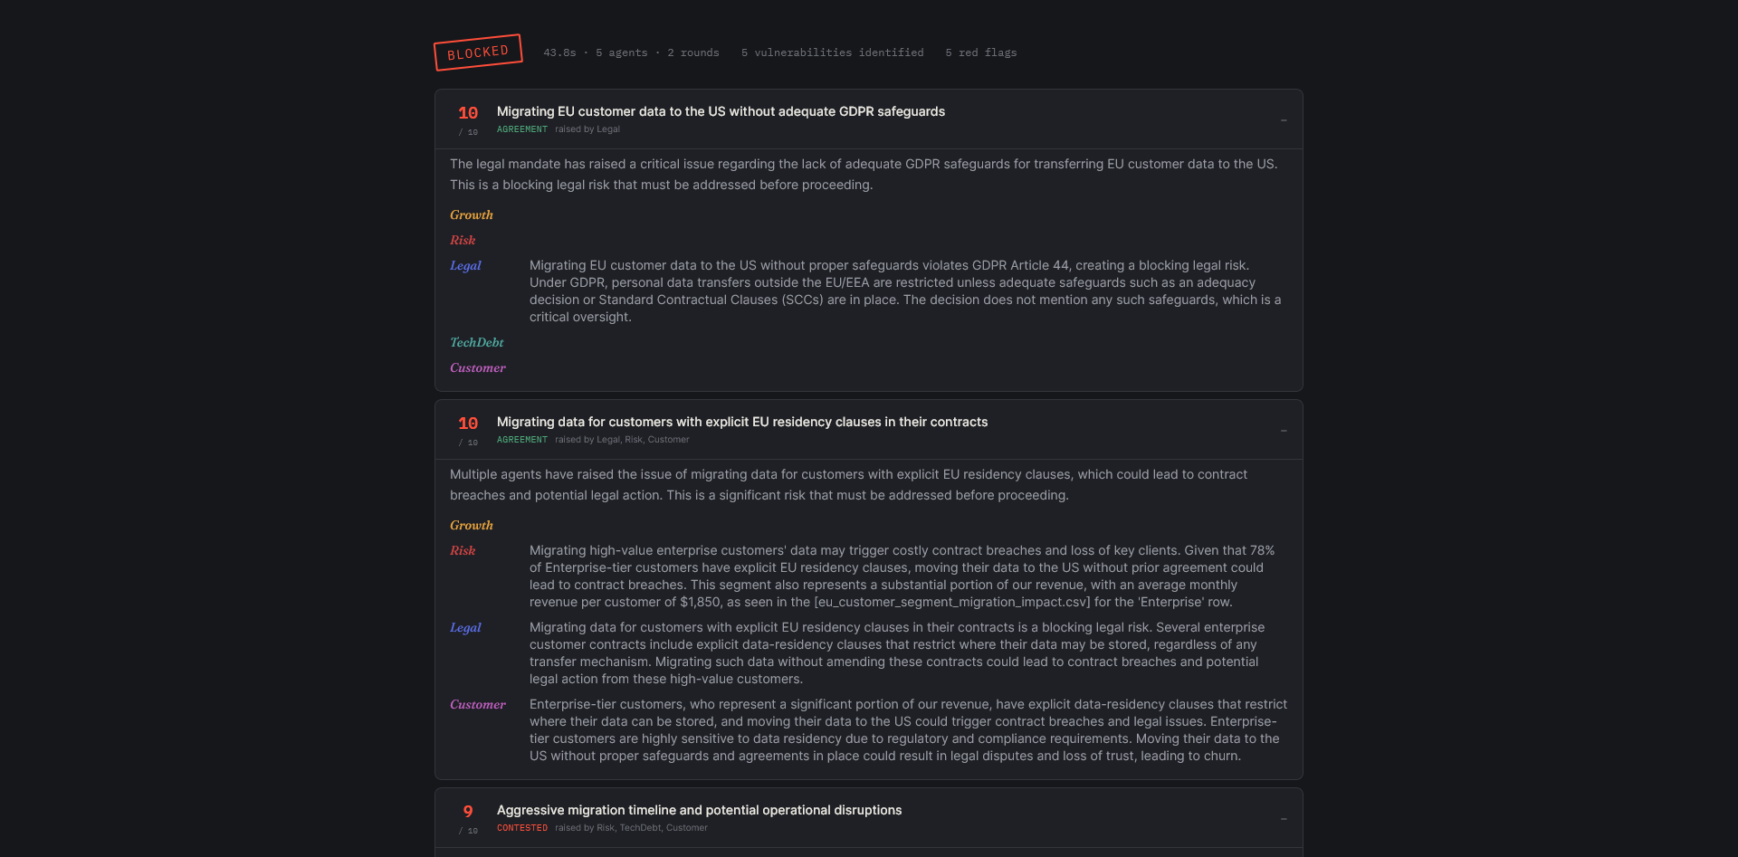Open the title about migrating EU customer data
The width and height of the screenshot is (1738, 857).
tap(721, 111)
